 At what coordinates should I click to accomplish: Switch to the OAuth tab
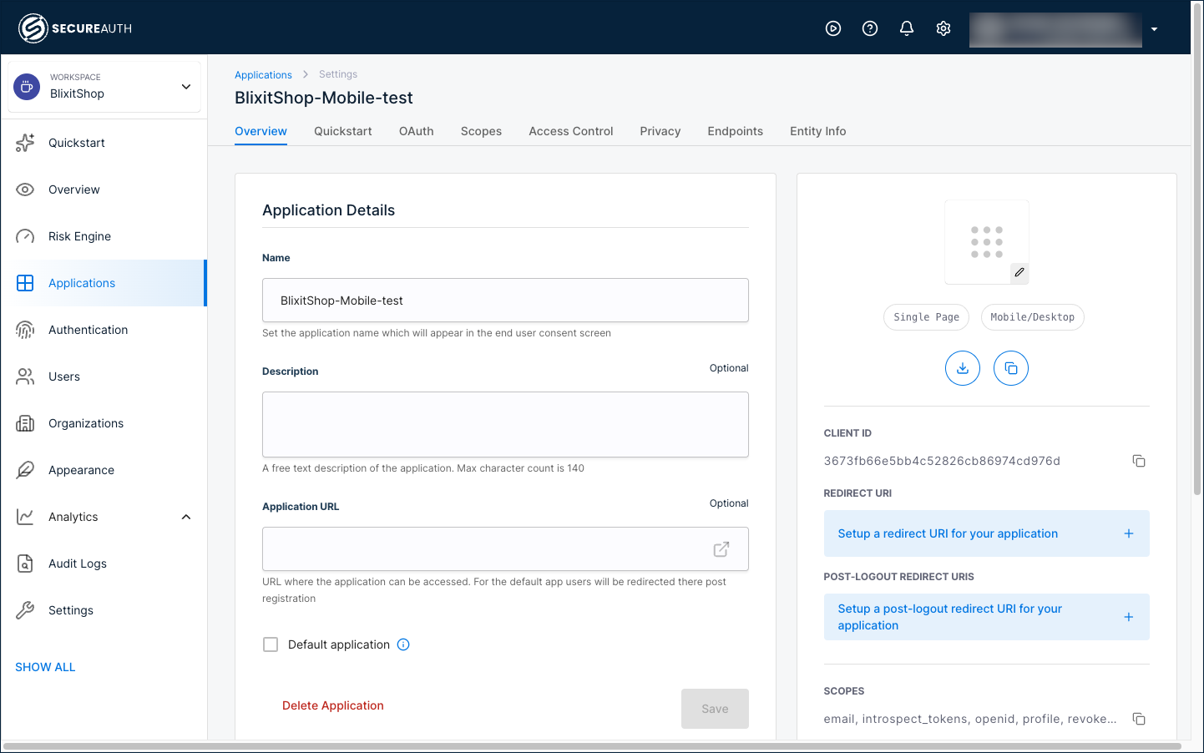coord(416,131)
